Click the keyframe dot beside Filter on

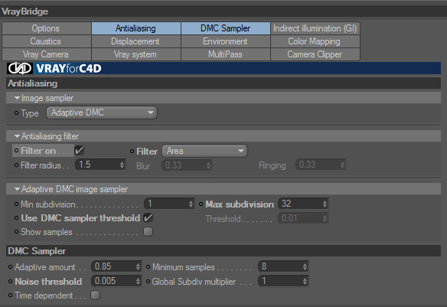click(x=17, y=151)
